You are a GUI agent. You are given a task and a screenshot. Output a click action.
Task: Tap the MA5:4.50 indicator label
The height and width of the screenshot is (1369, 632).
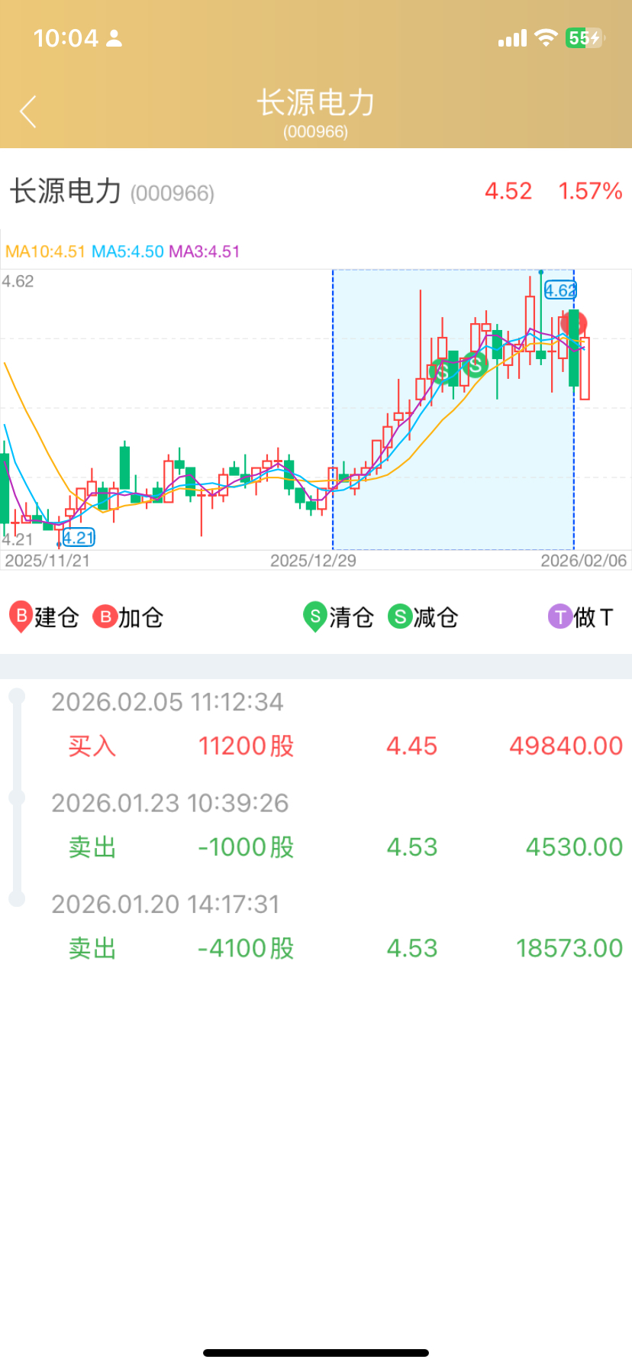pos(127,251)
